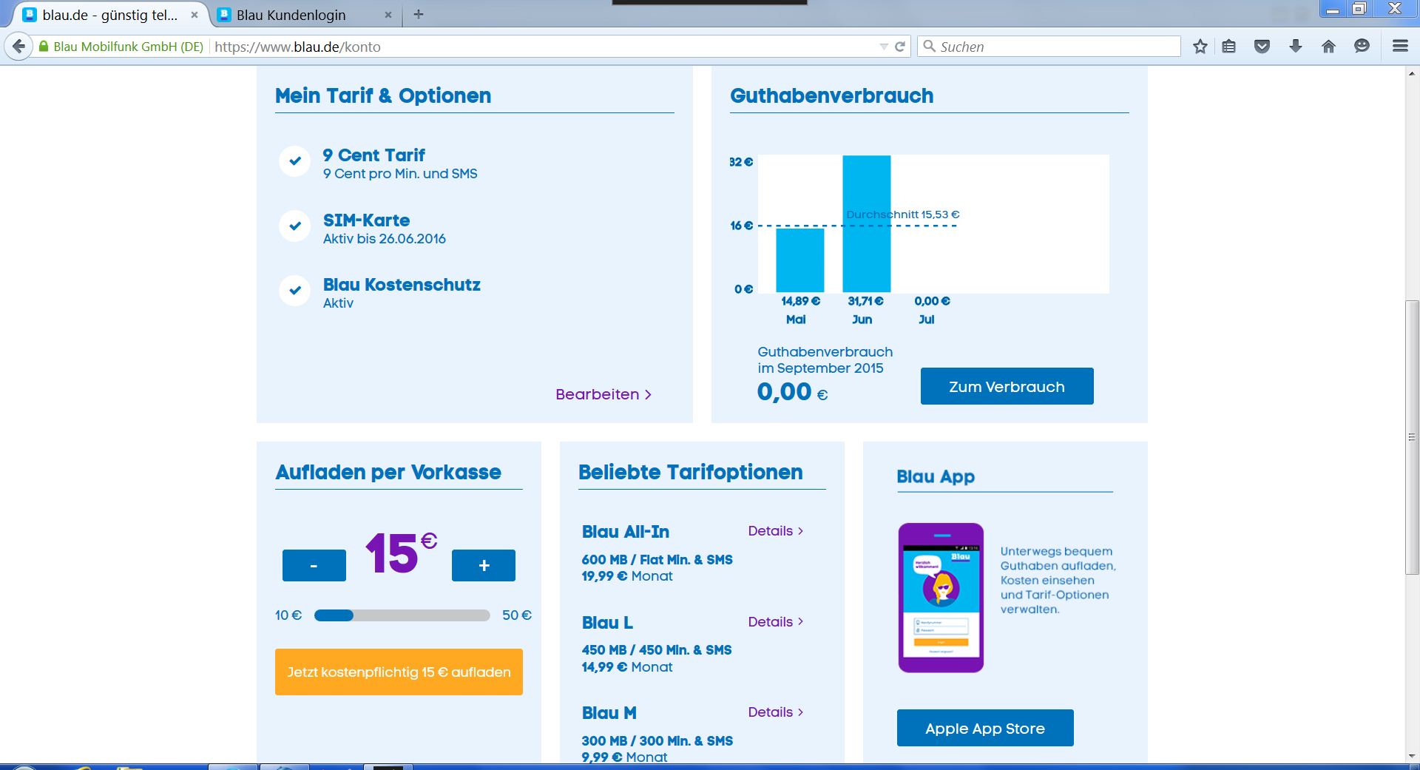
Task: Click the scrollbar up arrow
Action: point(1413,73)
